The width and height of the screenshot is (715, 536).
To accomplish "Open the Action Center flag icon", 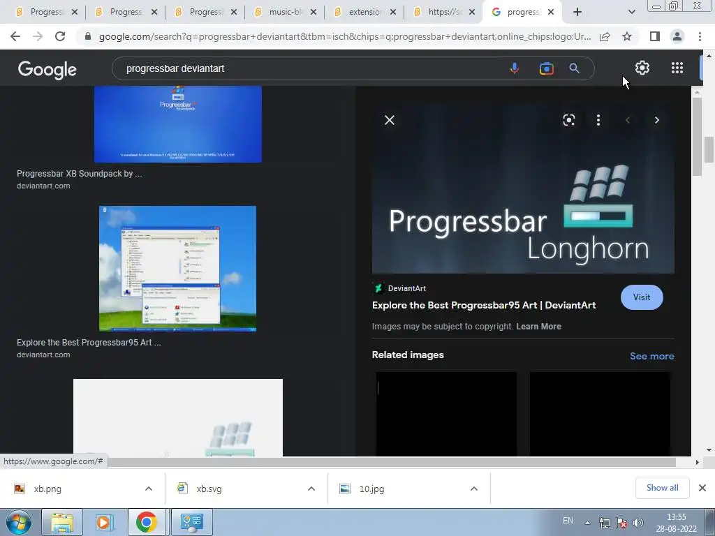I will coord(621,523).
